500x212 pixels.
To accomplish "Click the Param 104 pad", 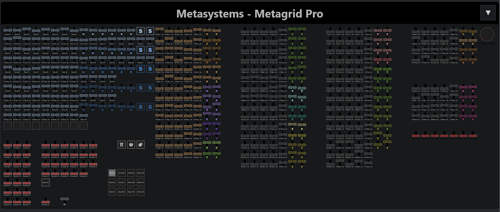I will (x=141, y=192).
